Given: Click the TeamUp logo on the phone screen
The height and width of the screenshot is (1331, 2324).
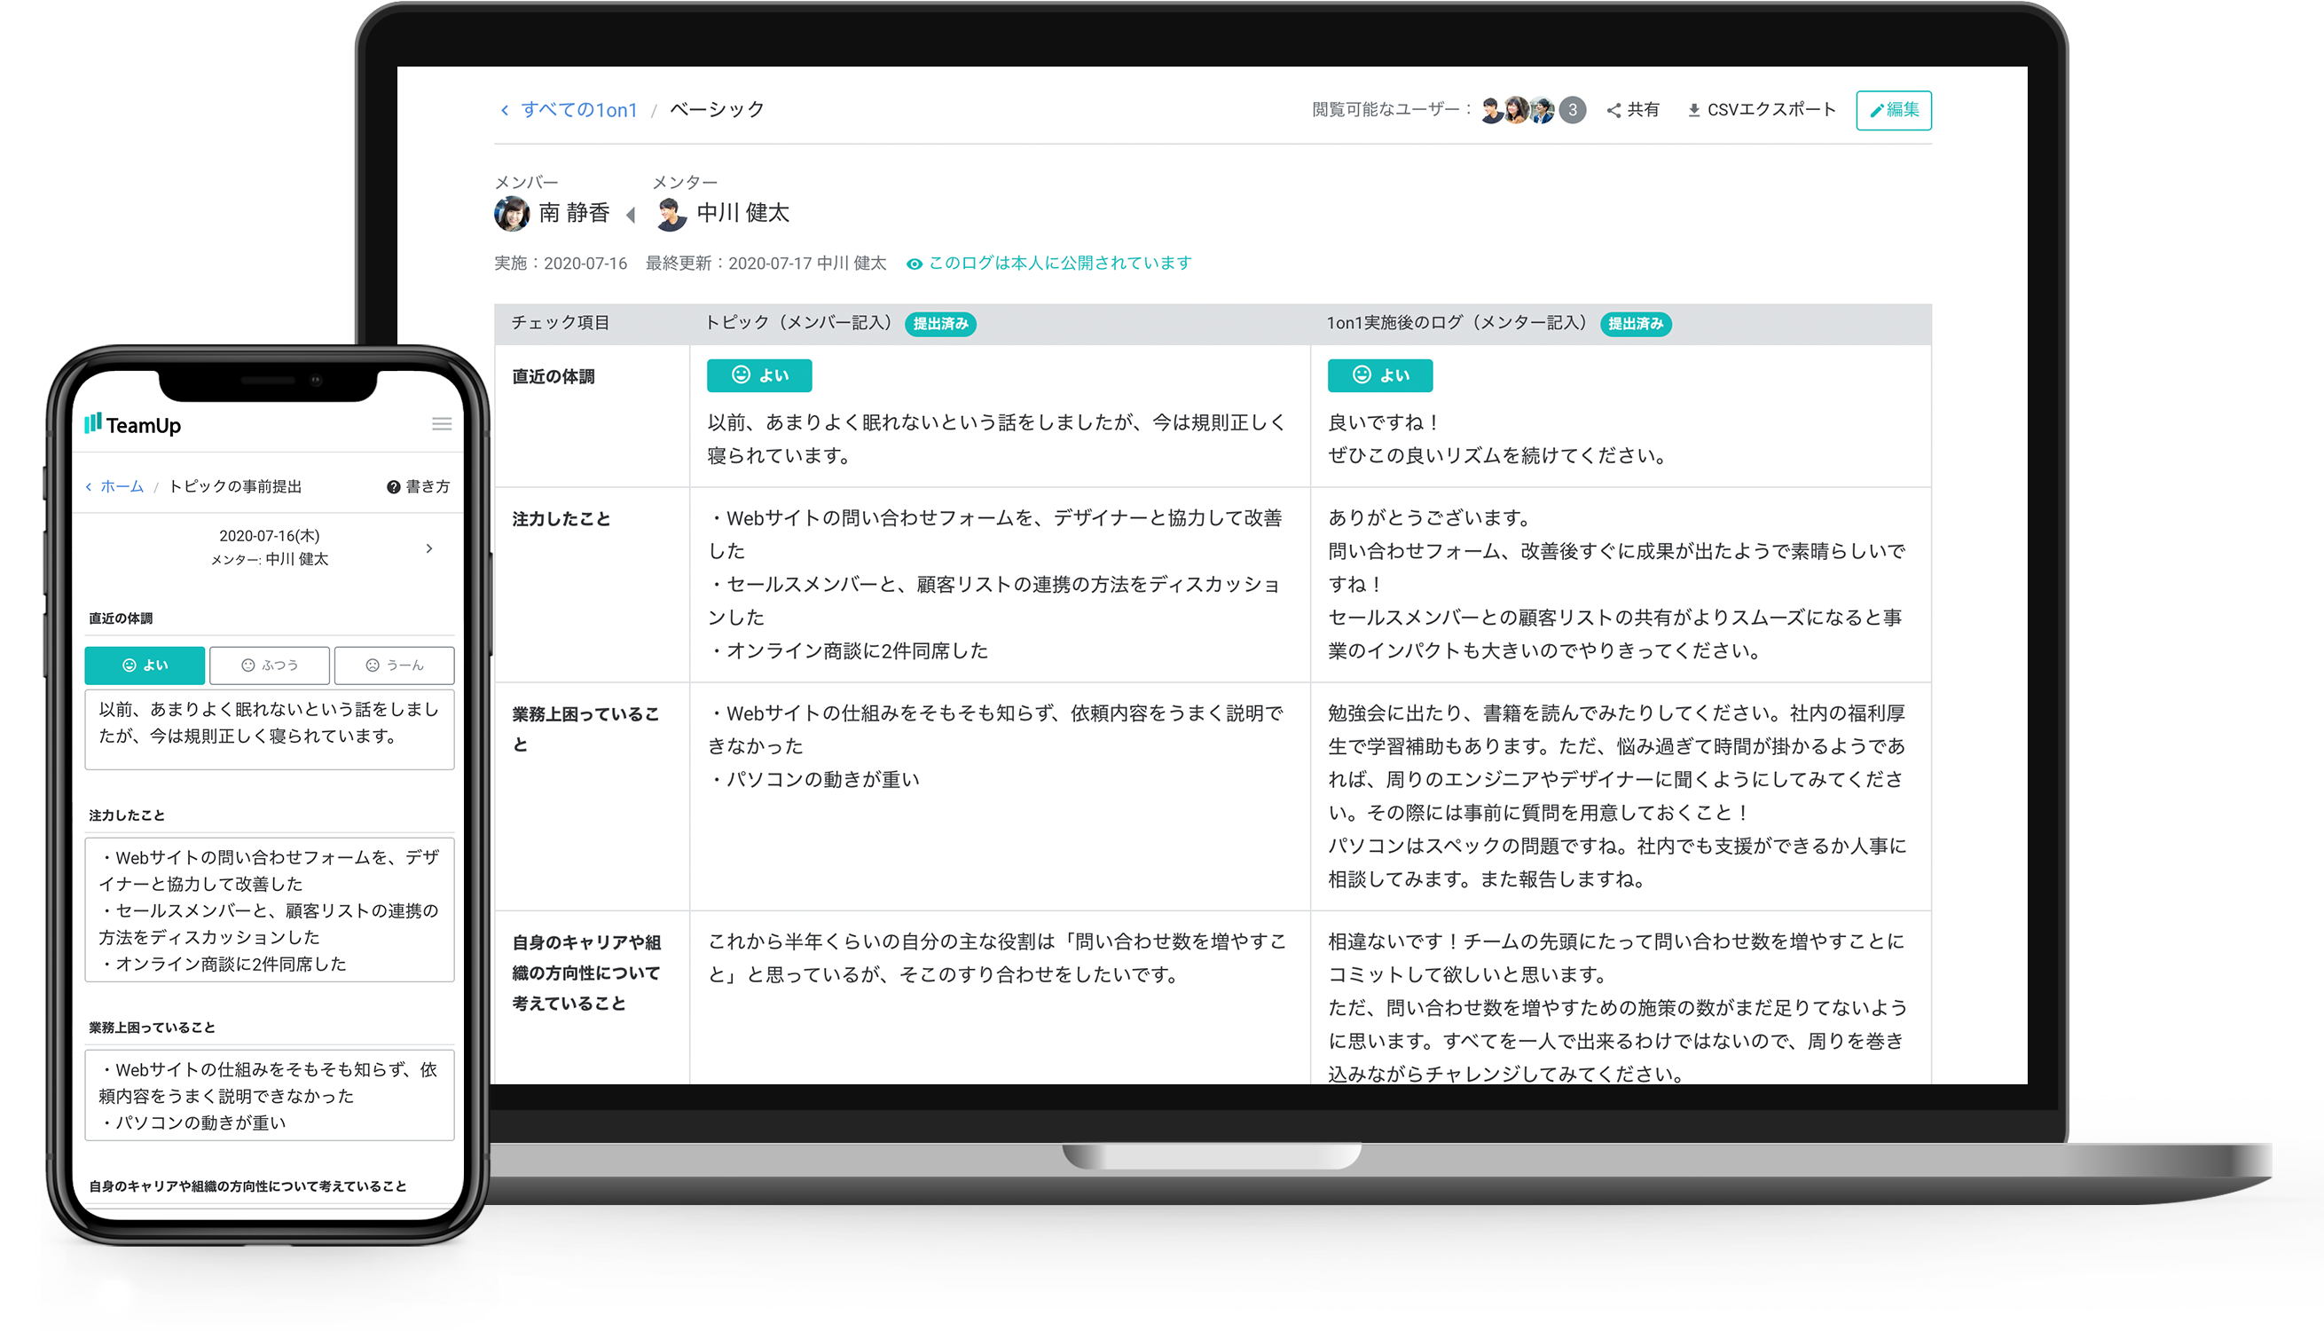Looking at the screenshot, I should click(x=132, y=423).
